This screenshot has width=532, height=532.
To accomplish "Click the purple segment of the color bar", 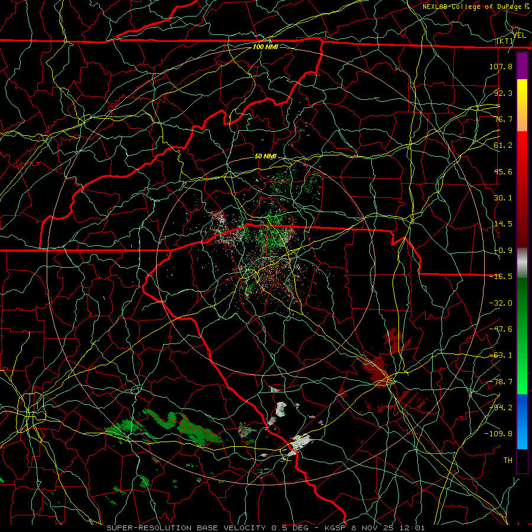I will (x=522, y=66).
